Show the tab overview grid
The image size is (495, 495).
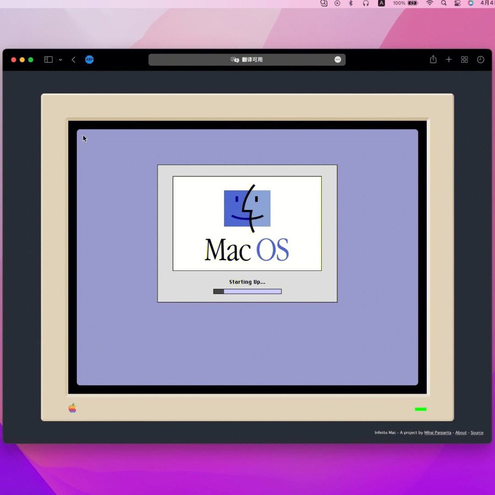coord(464,60)
